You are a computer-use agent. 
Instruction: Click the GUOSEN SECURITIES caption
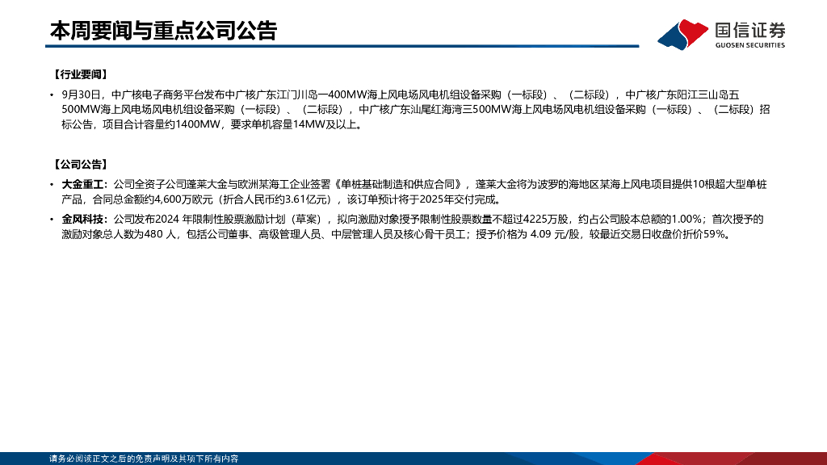pos(750,45)
